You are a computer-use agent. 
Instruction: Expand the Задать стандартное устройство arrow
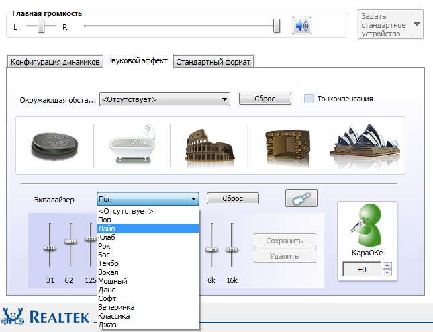coord(416,24)
